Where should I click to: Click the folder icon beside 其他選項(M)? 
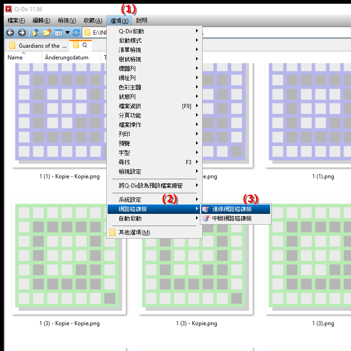click(x=113, y=233)
